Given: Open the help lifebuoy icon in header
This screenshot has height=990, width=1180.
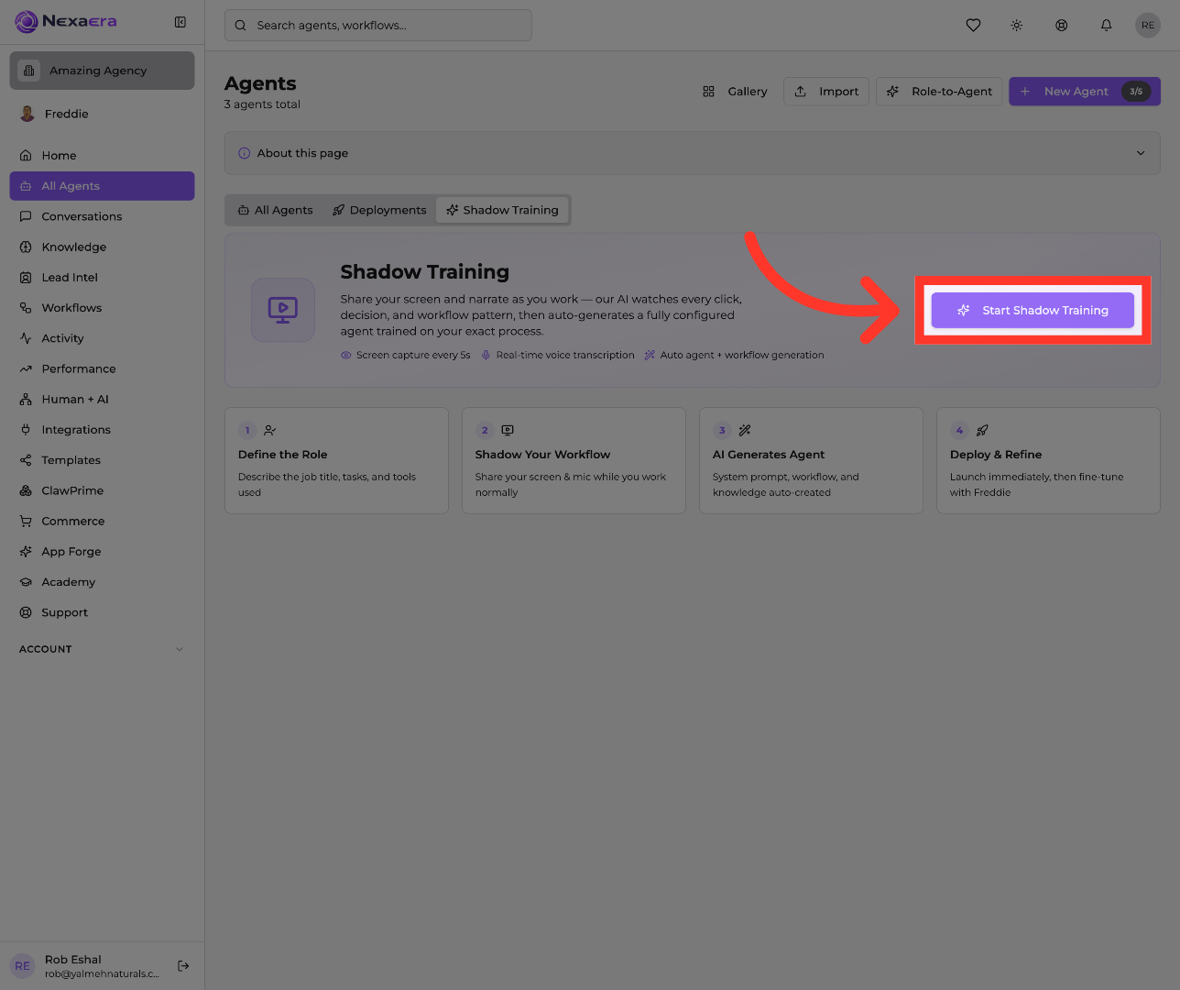Looking at the screenshot, I should tap(1062, 26).
